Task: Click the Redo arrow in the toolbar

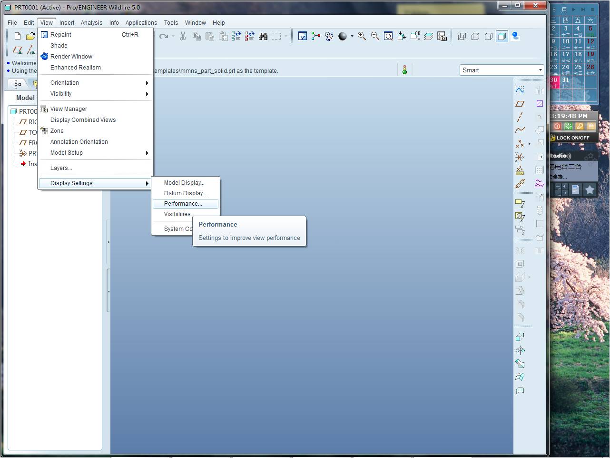Action: [164, 36]
